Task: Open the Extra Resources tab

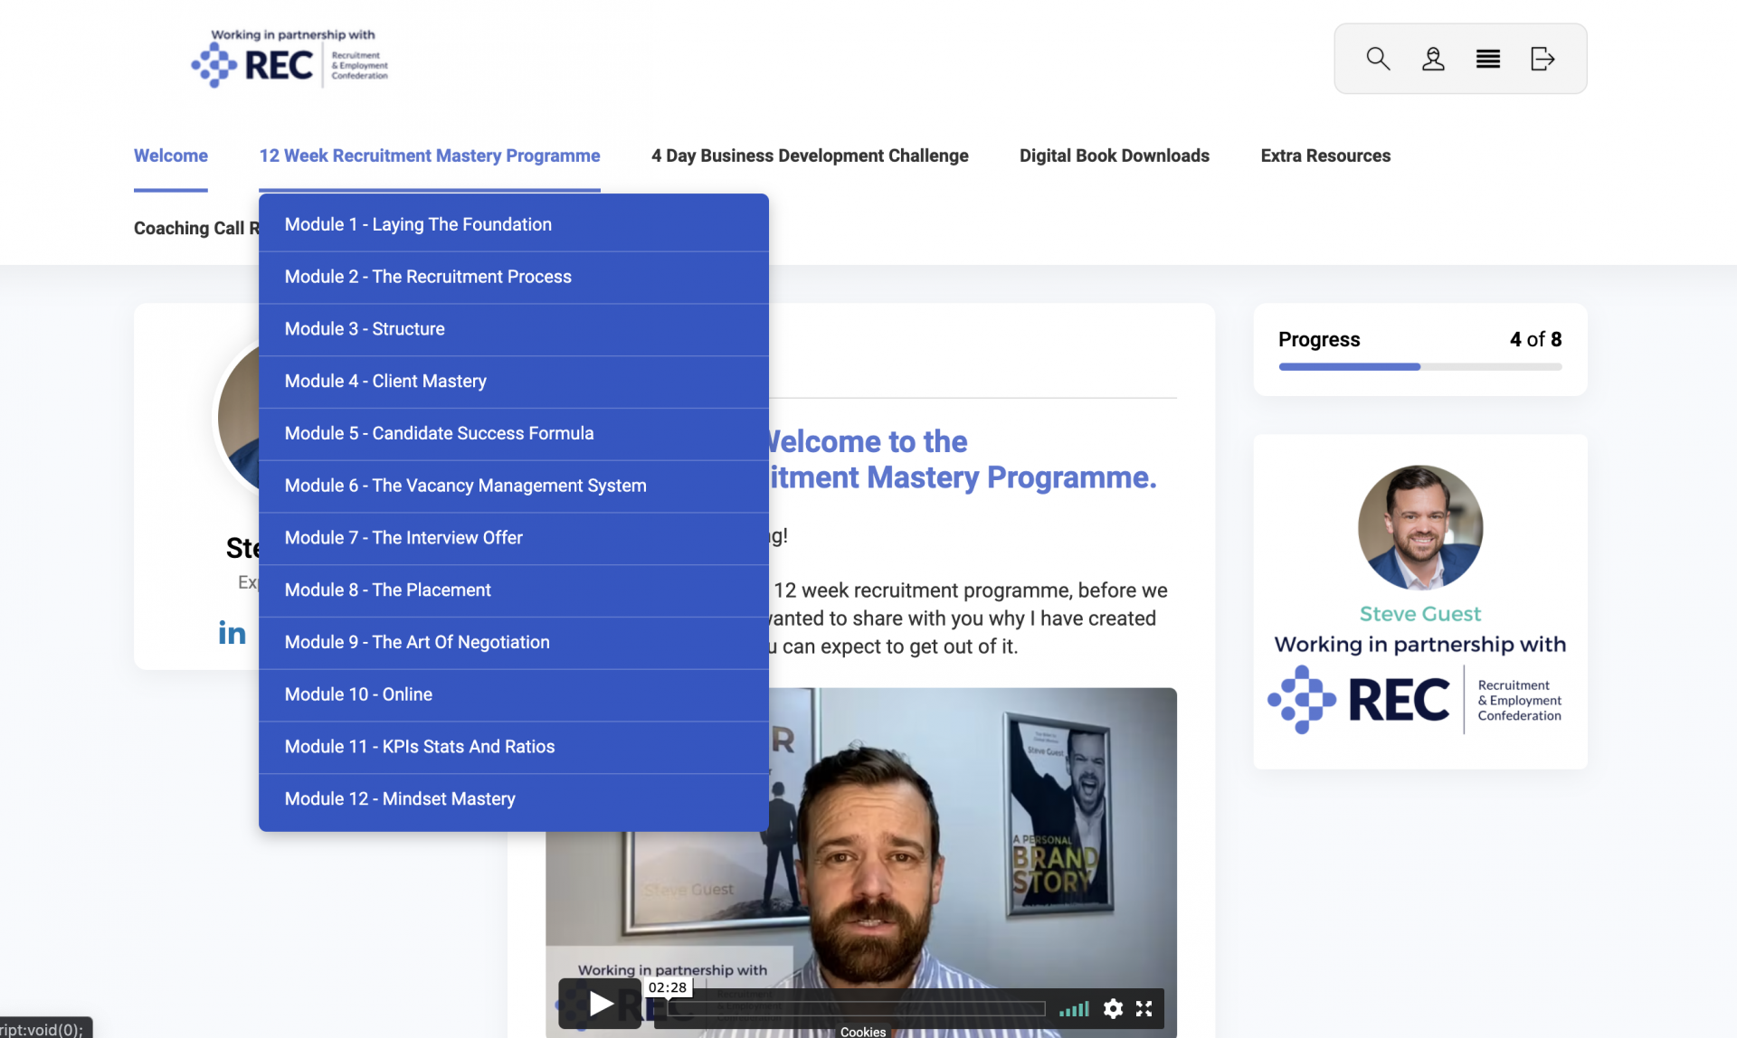Action: [x=1324, y=156]
